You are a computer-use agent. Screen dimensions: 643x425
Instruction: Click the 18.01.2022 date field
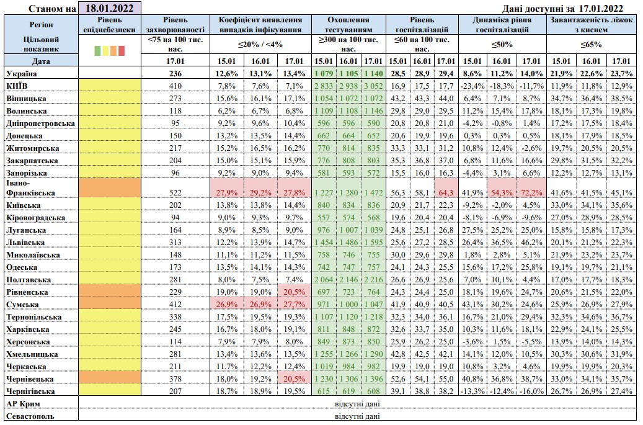tap(110, 8)
